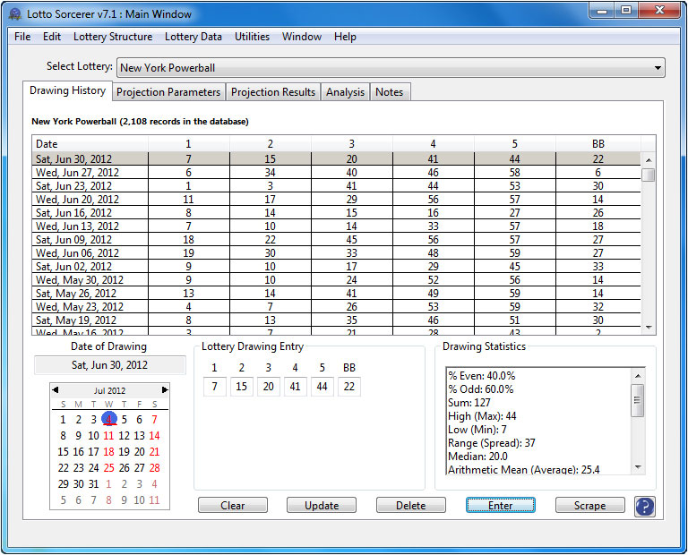
Task: Select July 7 in the calendar
Action: (x=154, y=420)
